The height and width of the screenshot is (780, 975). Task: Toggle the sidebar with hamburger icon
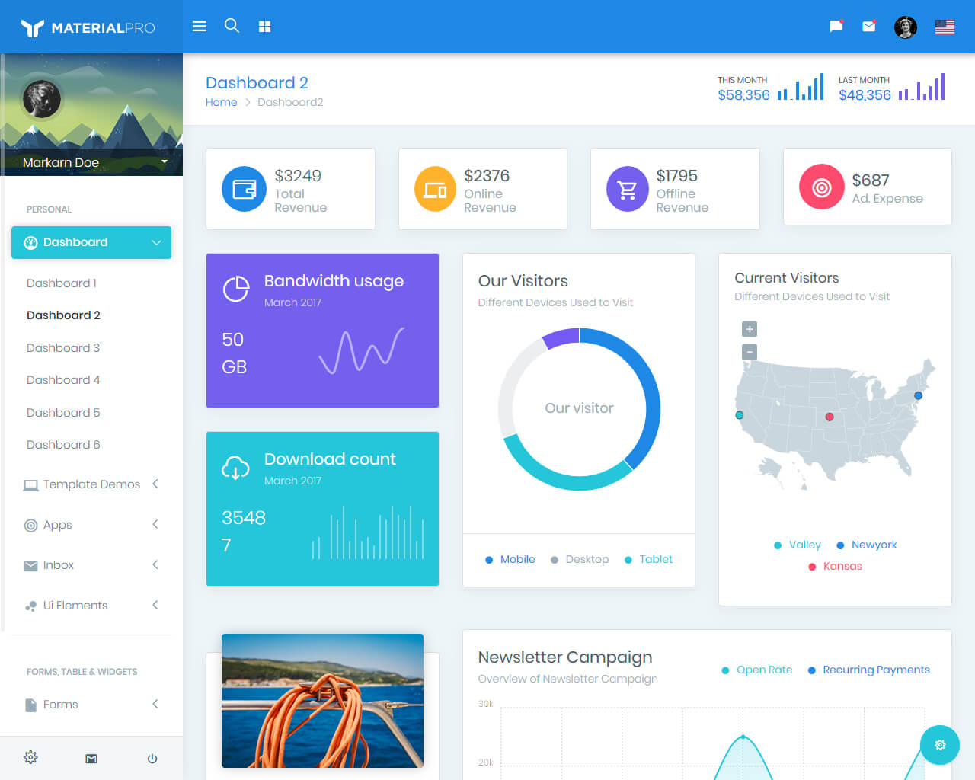(x=199, y=26)
